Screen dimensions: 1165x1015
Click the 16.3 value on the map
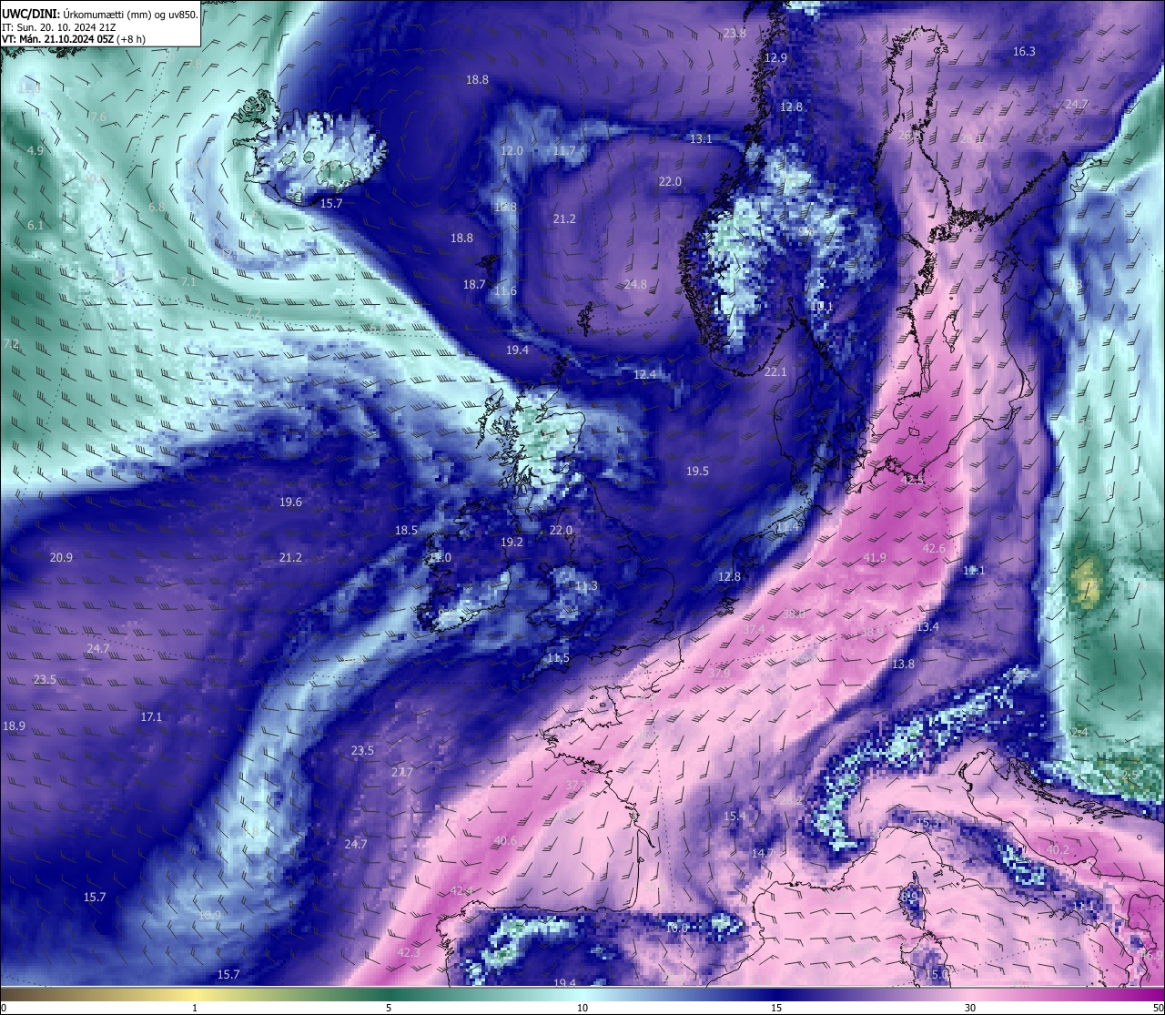pos(1024,52)
